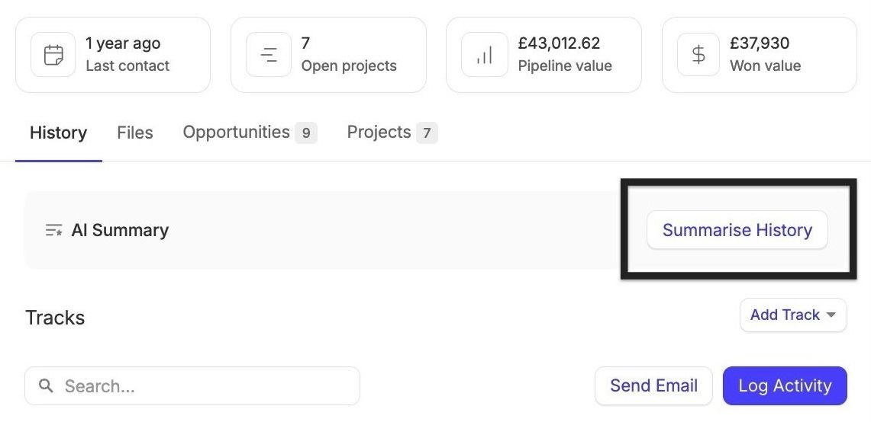Open the History tab

click(x=58, y=133)
